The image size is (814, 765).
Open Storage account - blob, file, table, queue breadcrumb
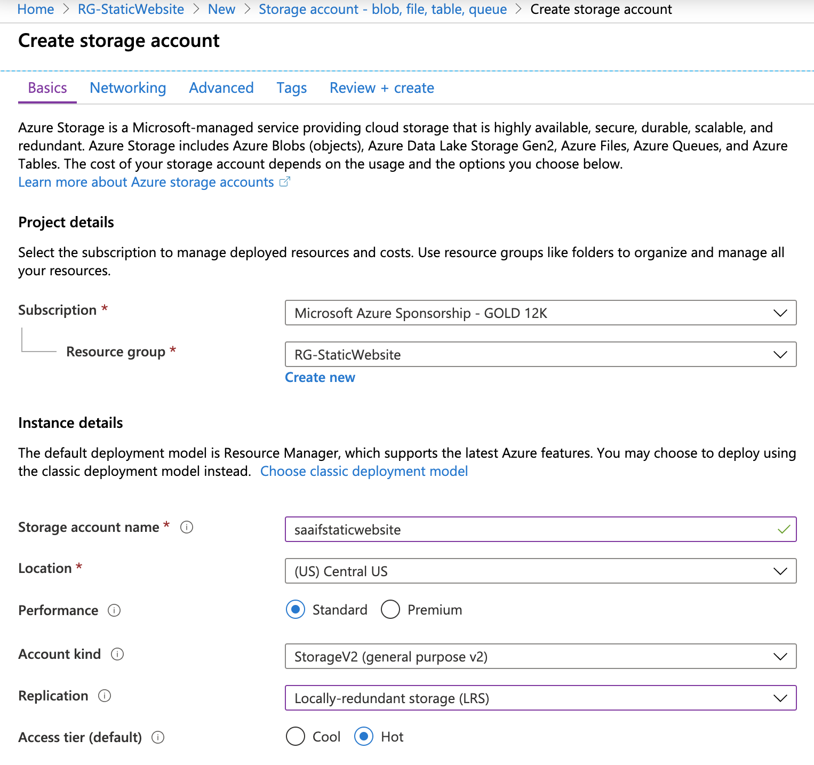click(382, 9)
